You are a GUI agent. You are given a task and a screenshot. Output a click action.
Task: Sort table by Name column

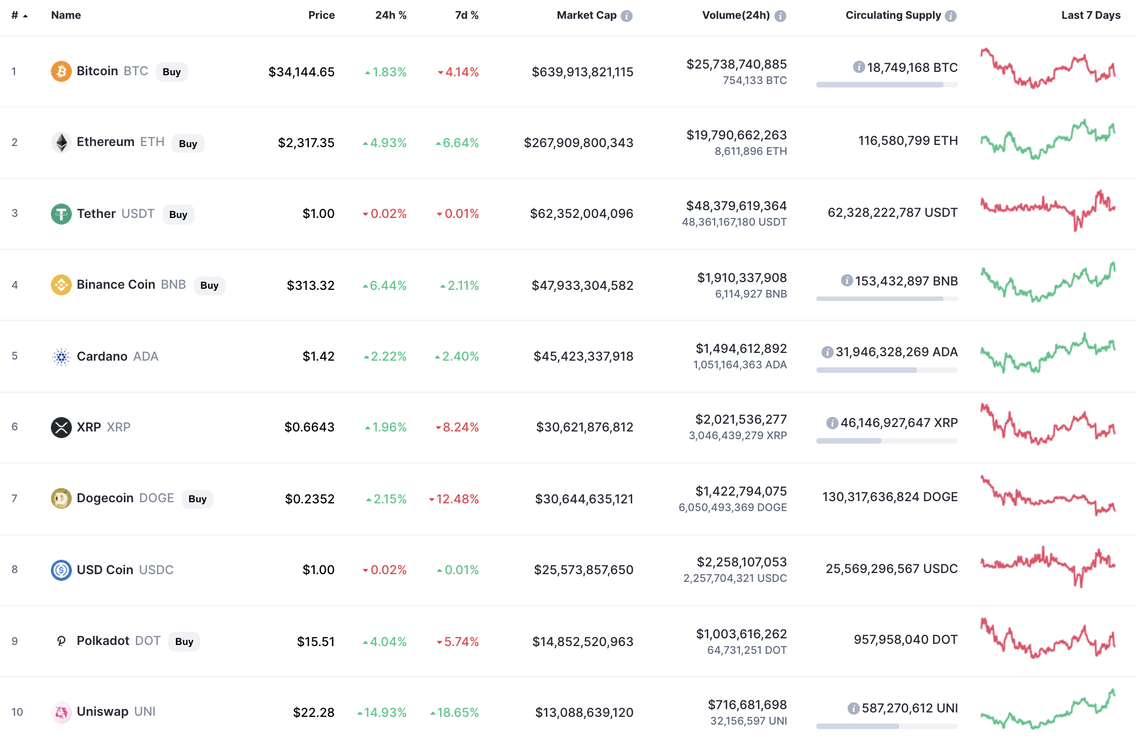pyautogui.click(x=66, y=15)
